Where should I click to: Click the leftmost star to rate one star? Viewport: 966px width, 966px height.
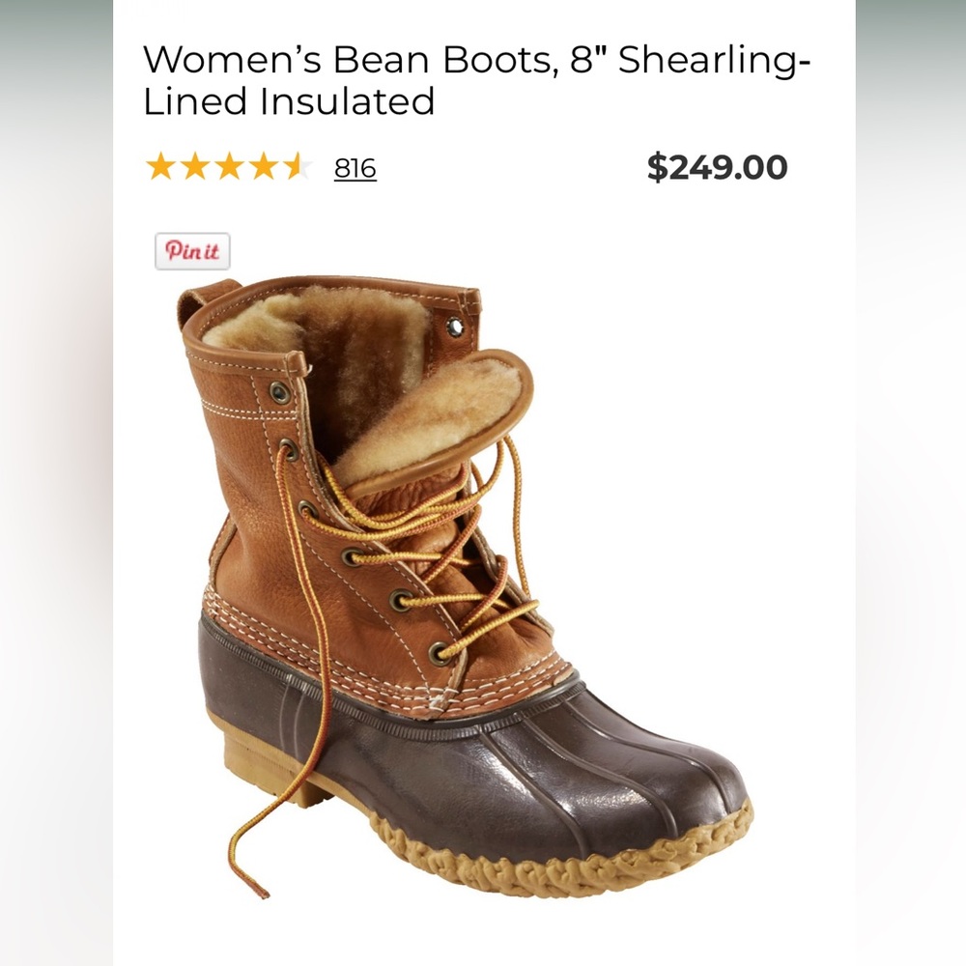coord(160,166)
